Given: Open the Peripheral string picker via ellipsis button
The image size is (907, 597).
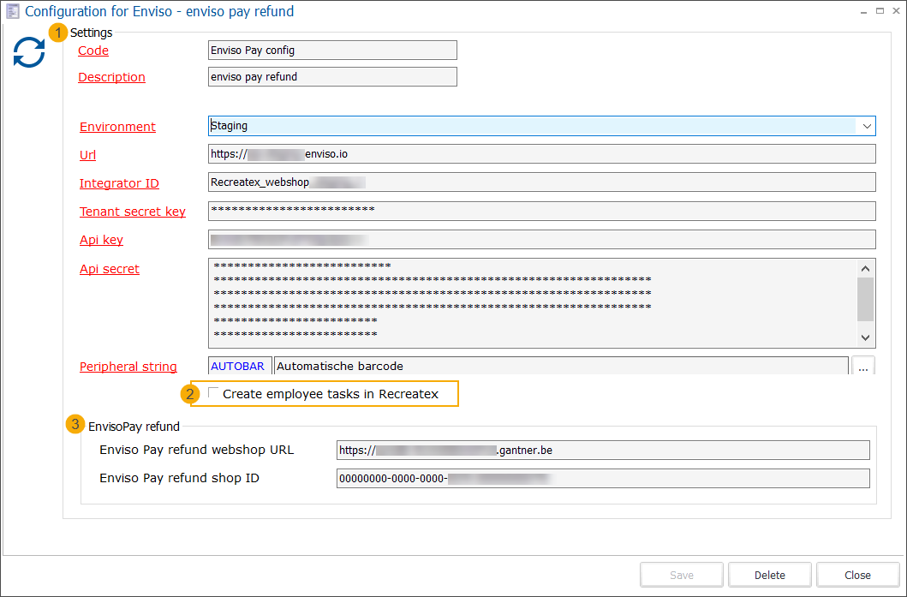Looking at the screenshot, I should coord(863,366).
